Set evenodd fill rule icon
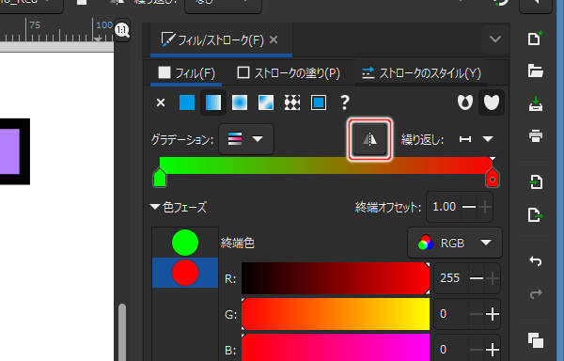564x361 pixels. (x=465, y=102)
